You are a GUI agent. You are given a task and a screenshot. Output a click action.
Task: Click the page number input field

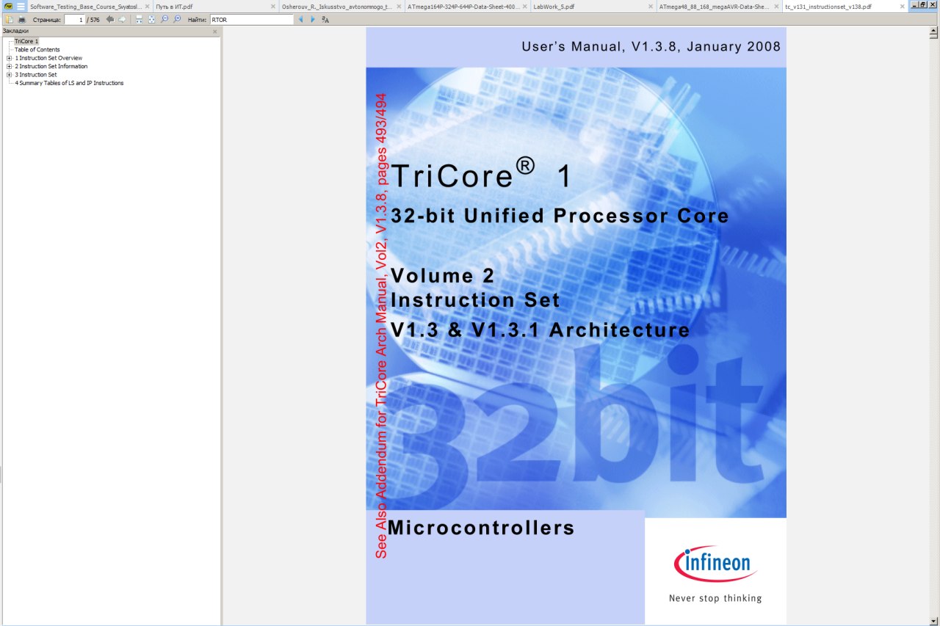tap(75, 20)
